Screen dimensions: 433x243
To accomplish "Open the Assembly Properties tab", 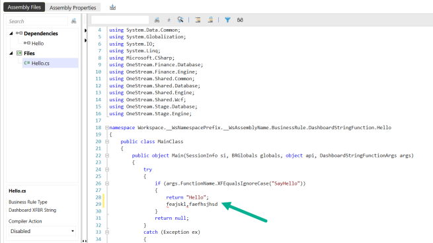I will click(73, 8).
